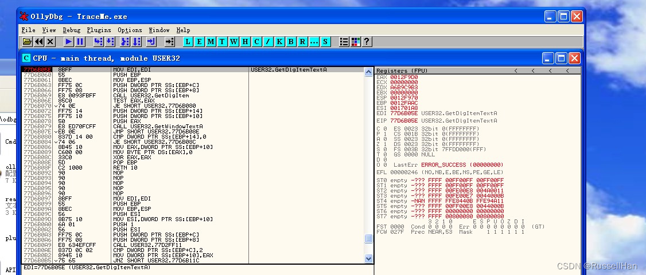The height and width of the screenshot is (275, 646).
Task: Pause execution with the pause icon
Action: click(80, 42)
